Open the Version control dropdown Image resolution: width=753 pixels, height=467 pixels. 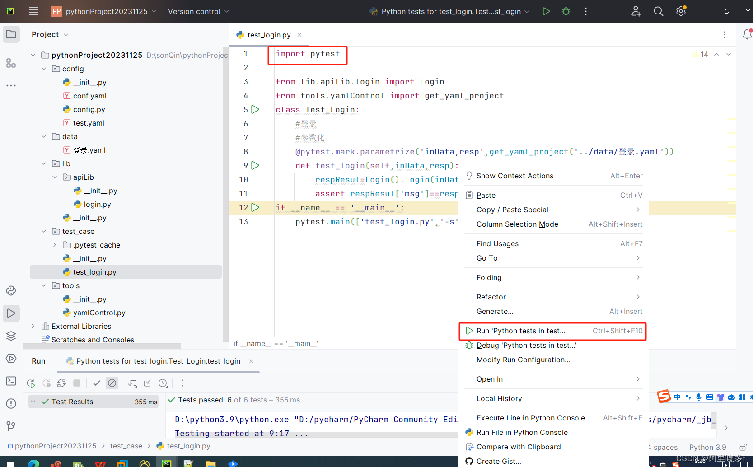198,11
